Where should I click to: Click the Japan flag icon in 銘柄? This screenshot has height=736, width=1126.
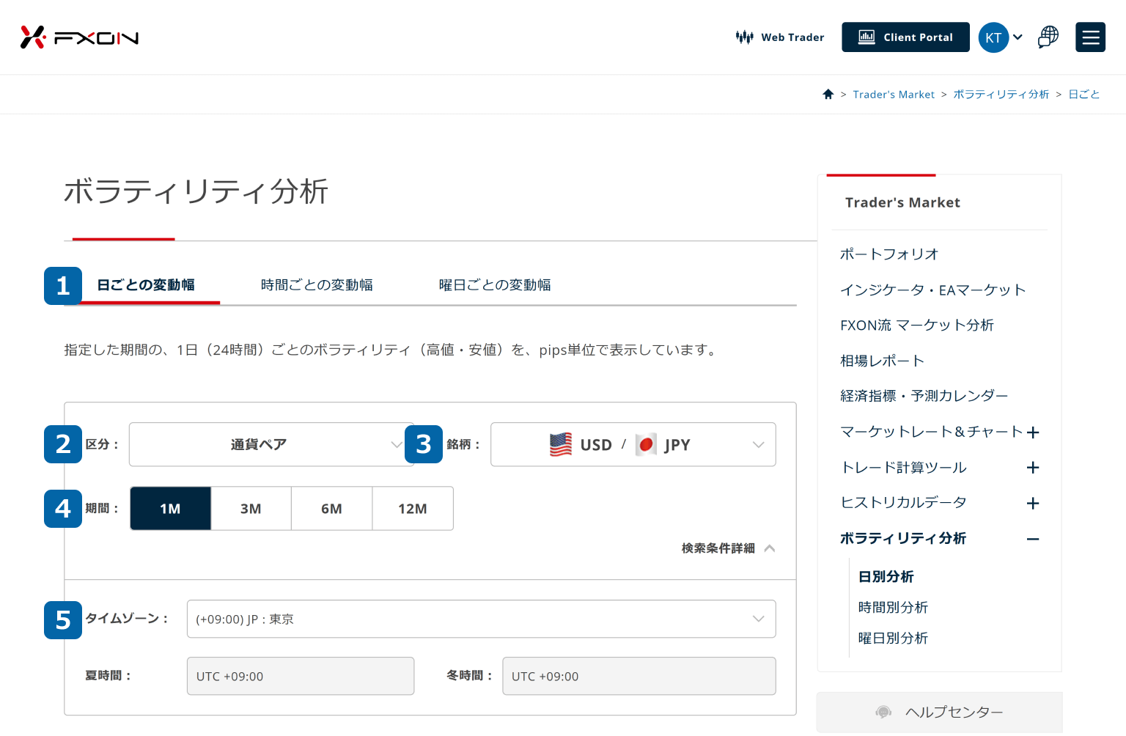tap(646, 444)
